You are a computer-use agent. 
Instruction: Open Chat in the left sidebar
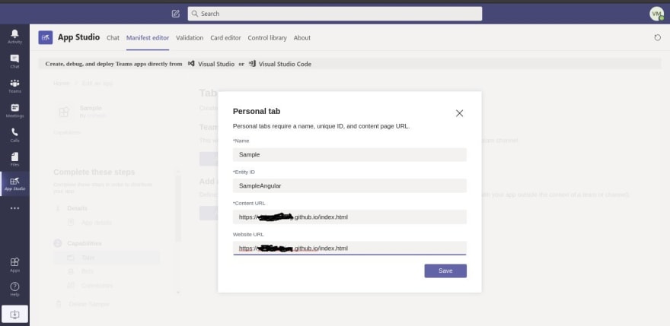14,62
